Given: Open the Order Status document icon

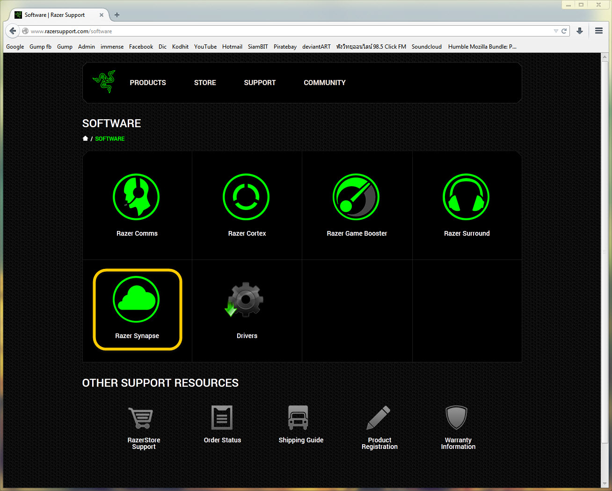Looking at the screenshot, I should tap(222, 418).
